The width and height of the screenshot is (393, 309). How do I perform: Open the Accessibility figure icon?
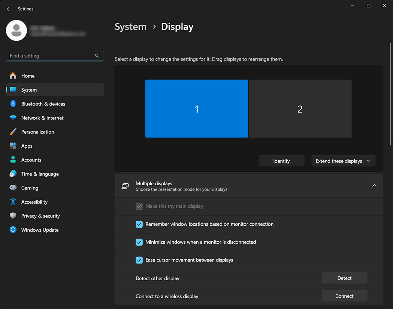13,202
